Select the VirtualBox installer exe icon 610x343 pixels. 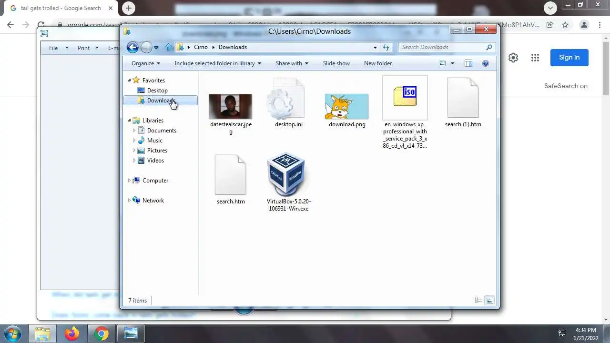[286, 174]
